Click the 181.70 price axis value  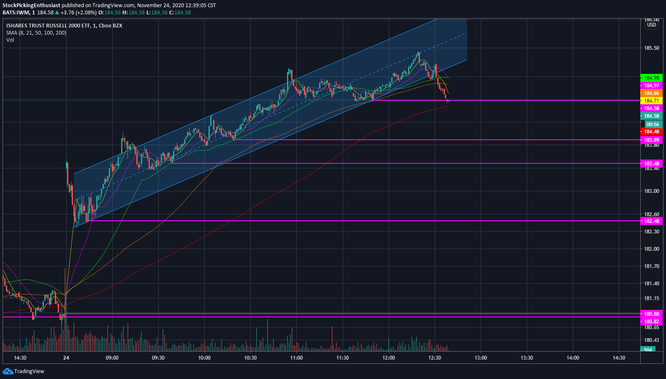click(651, 266)
